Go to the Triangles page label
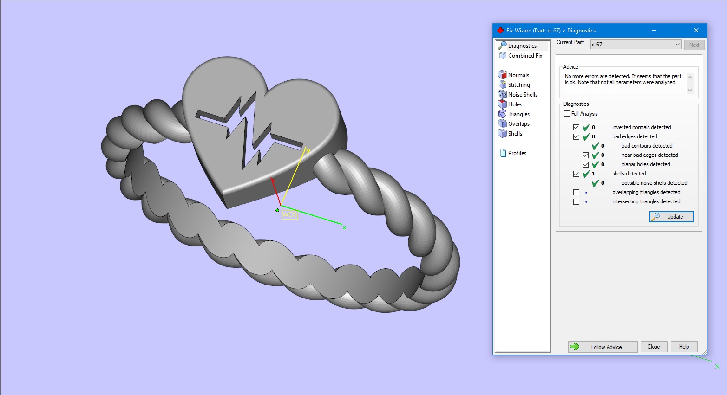727x395 pixels. pyautogui.click(x=519, y=114)
